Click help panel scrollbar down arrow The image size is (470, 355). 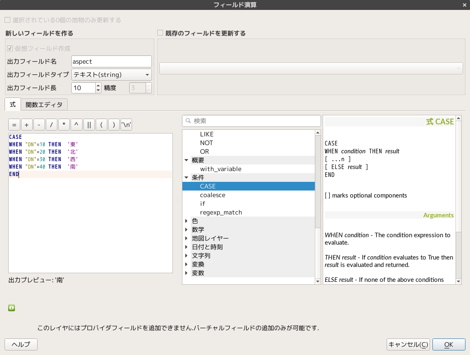pyautogui.click(x=458, y=281)
